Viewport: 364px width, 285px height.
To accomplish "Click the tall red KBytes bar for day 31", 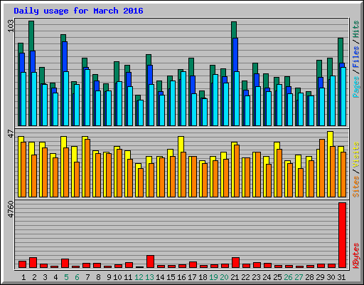I will [x=342, y=235].
